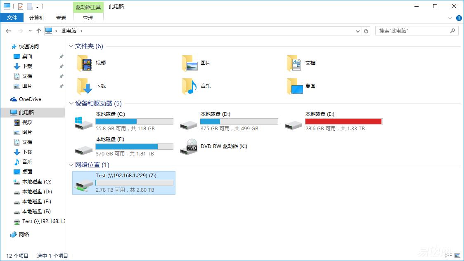The width and height of the screenshot is (464, 261).
Task: Click the F: drive usage bar
Action: click(134, 147)
